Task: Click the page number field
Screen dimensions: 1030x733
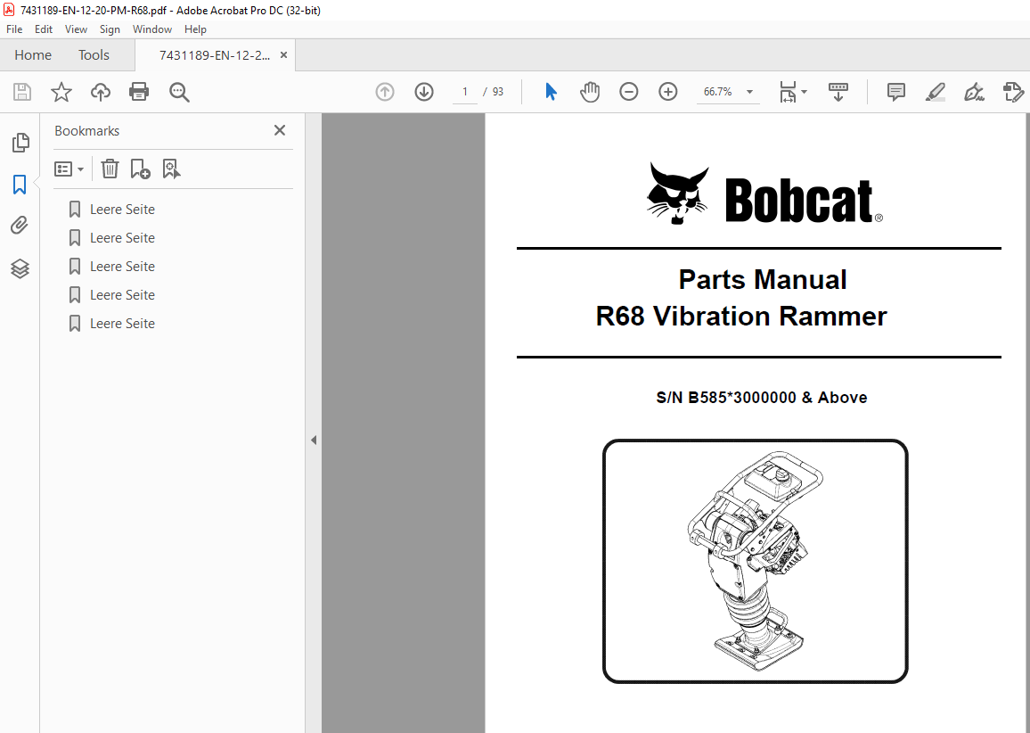Action: point(465,92)
